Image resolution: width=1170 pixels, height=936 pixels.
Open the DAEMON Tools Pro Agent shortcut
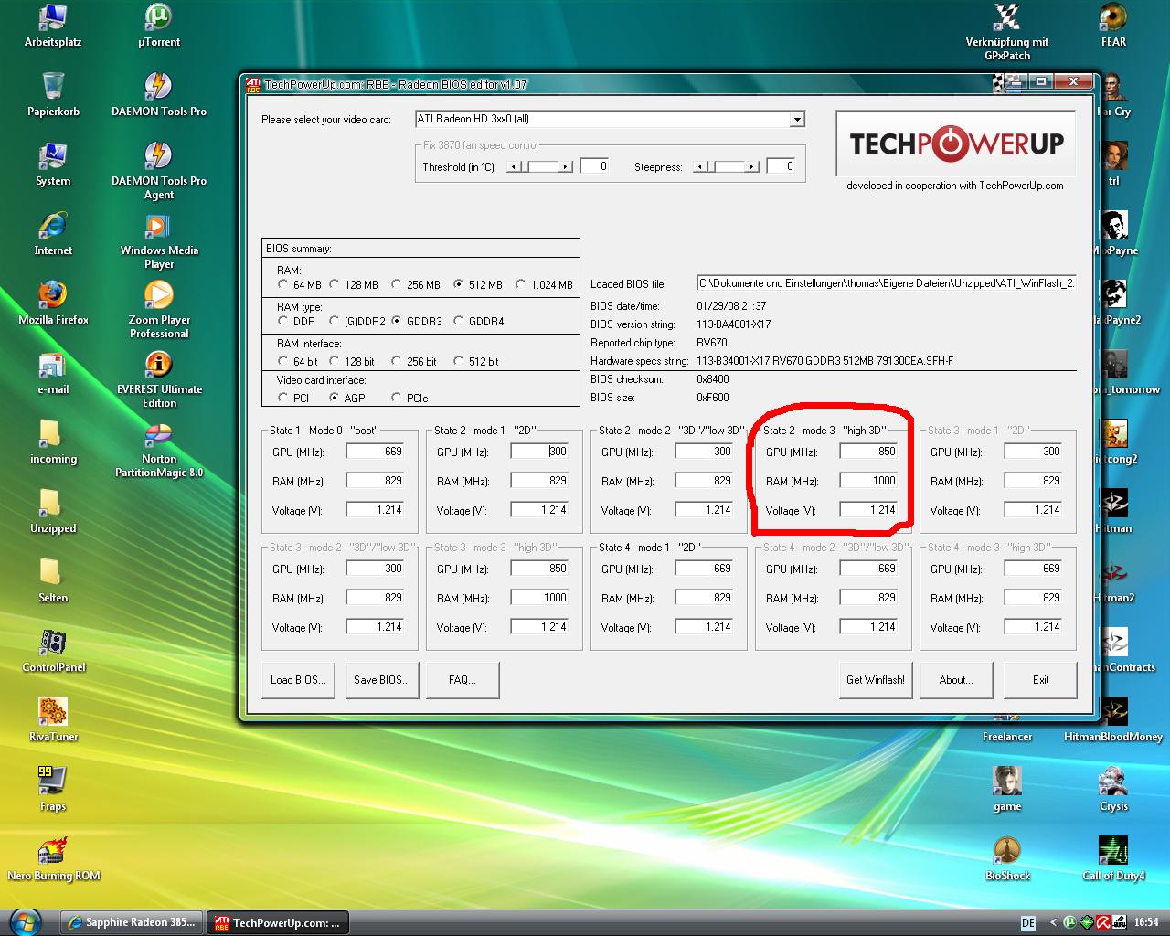(159, 171)
